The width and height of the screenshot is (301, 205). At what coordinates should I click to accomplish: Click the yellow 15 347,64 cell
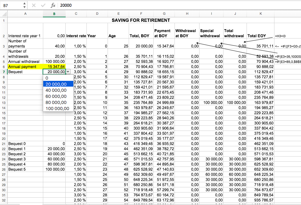(54, 67)
